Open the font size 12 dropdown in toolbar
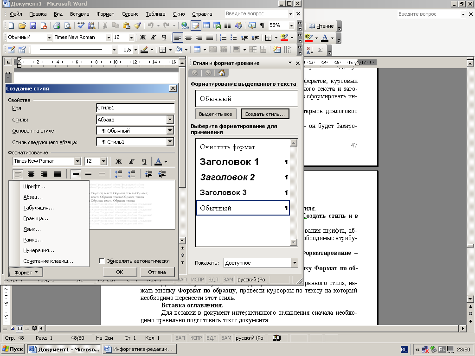This screenshot has height=356, width=475. click(x=131, y=38)
